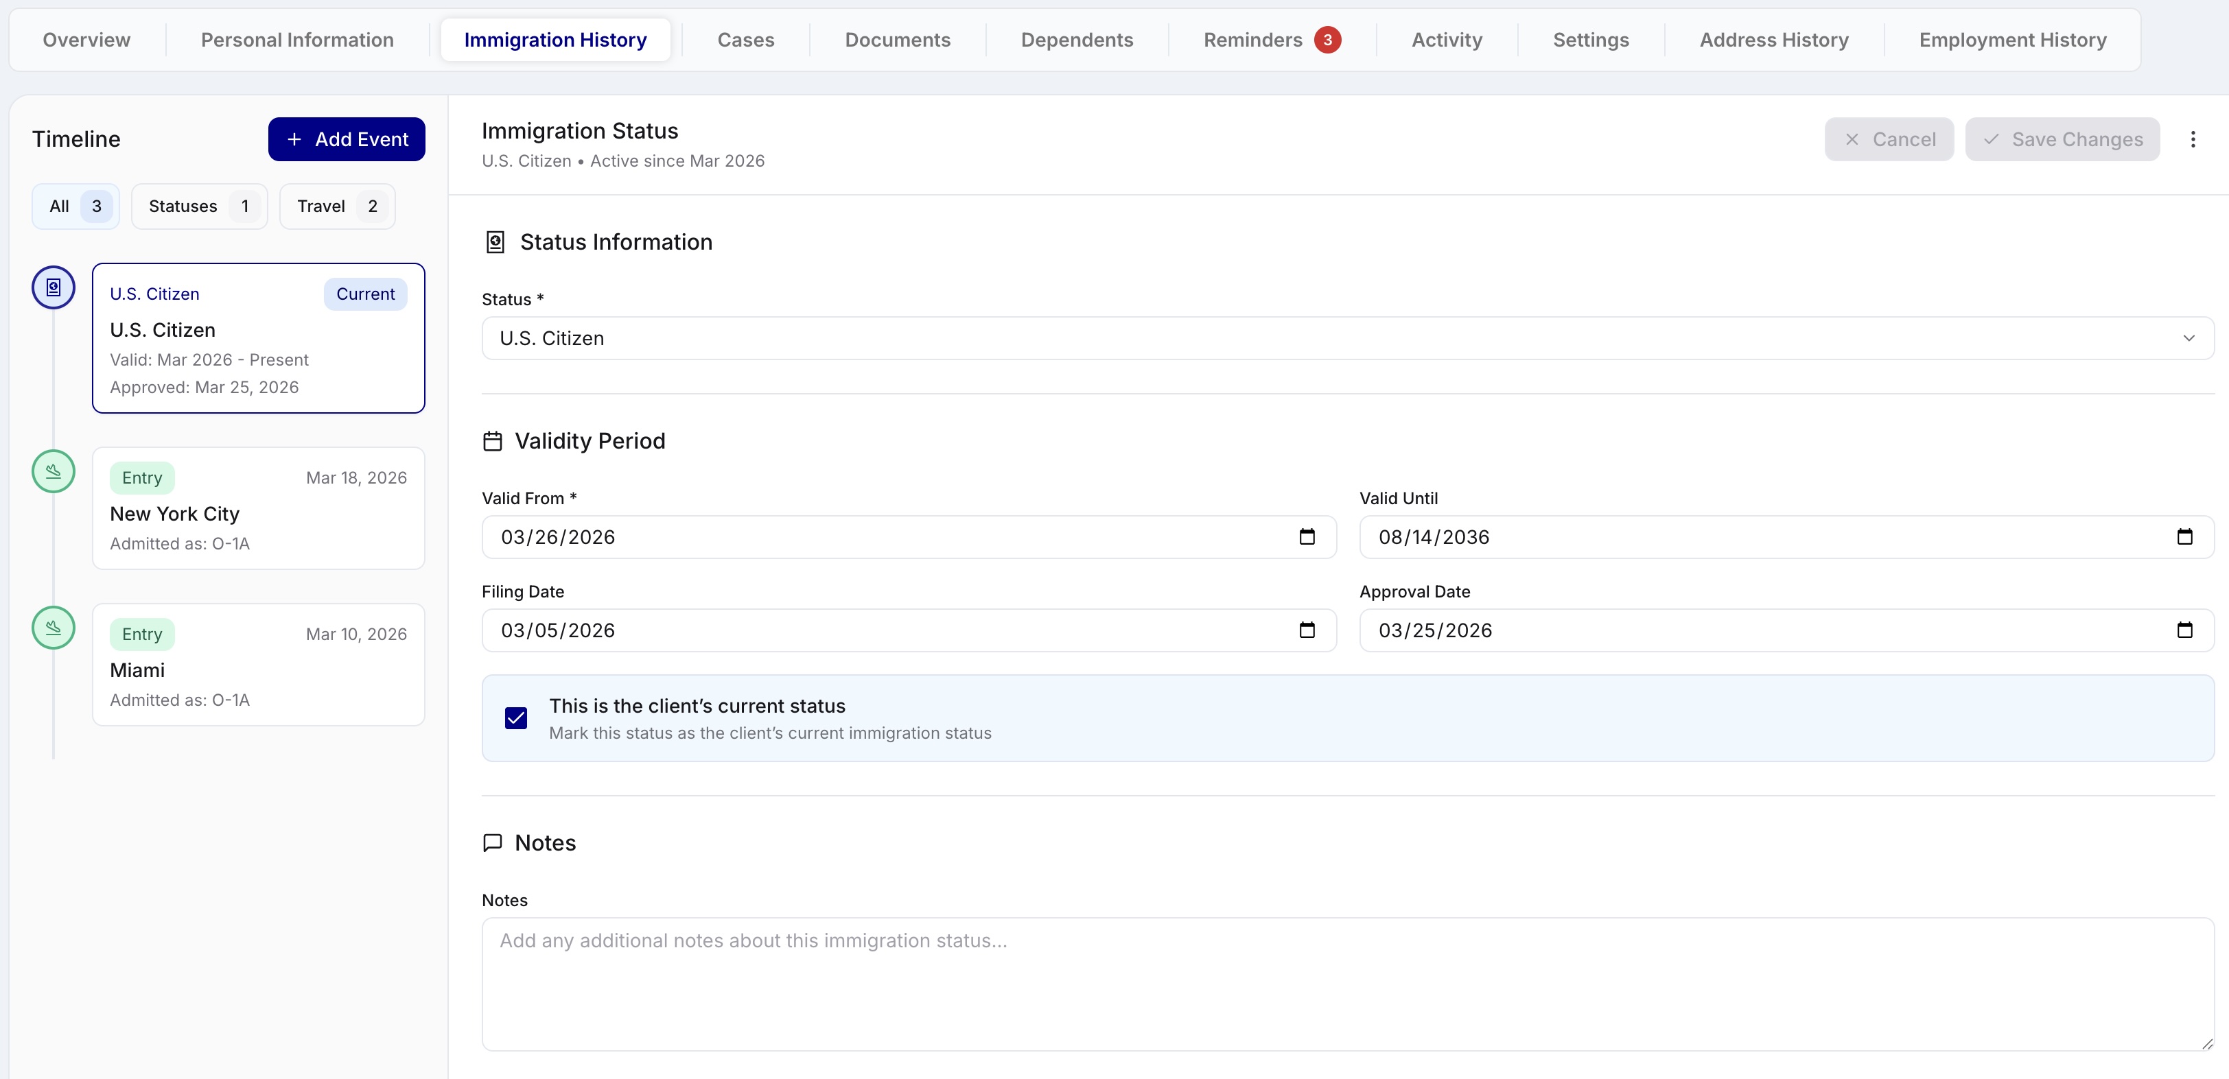This screenshot has height=1079, width=2229.
Task: Click the green travel icon beside the New York City entry
Action: [x=53, y=471]
